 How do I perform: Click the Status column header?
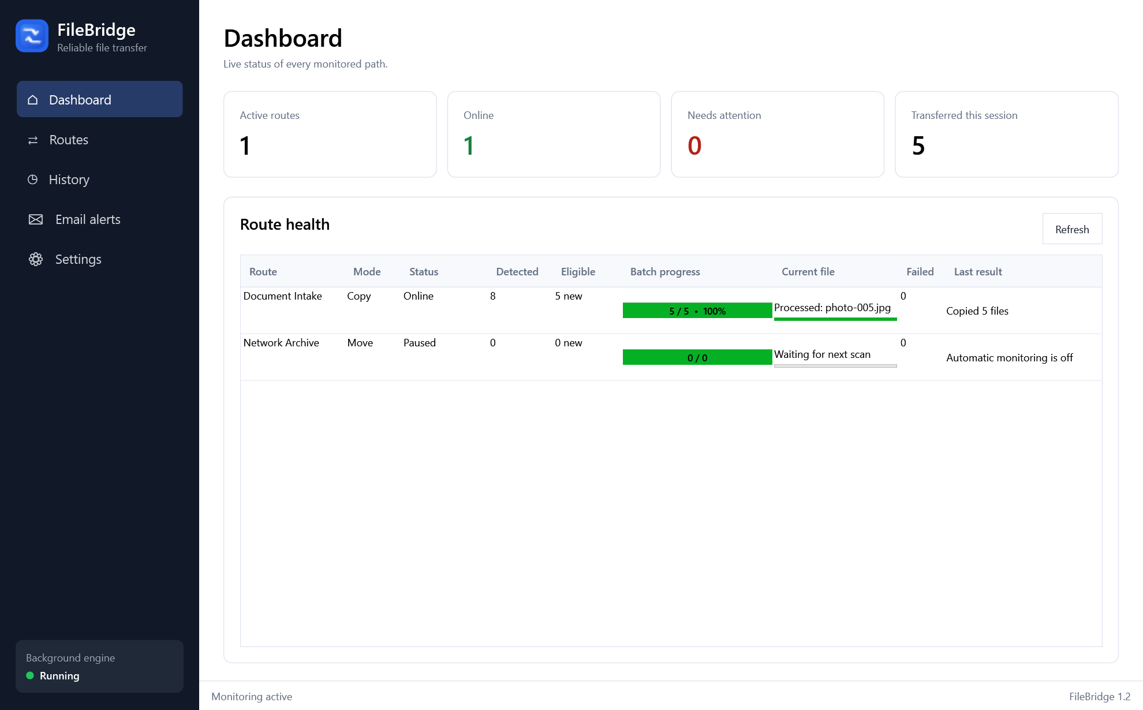tap(424, 271)
